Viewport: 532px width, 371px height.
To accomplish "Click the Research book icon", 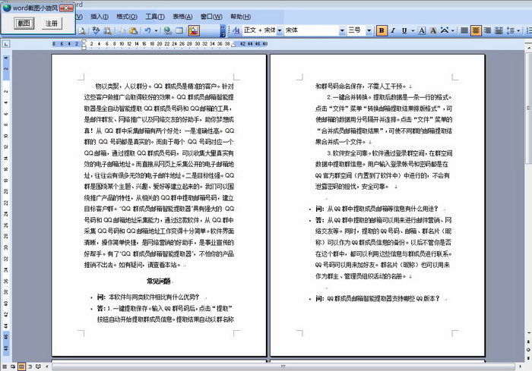I will pyautogui.click(x=108, y=30).
